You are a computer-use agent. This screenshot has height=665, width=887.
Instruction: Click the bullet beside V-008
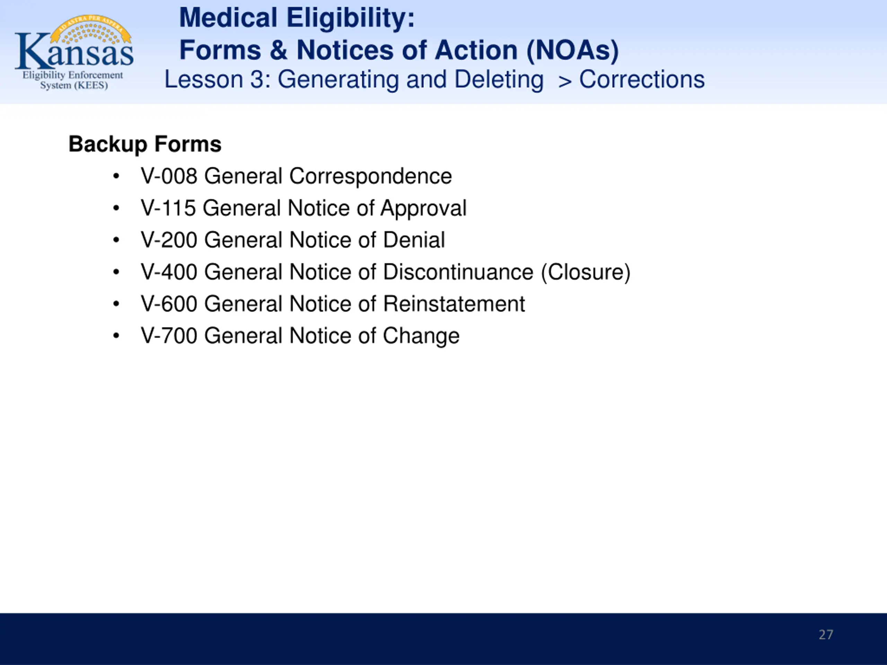point(116,176)
